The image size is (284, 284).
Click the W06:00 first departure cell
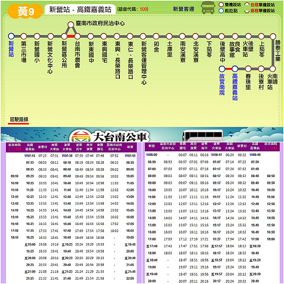tap(152, 155)
